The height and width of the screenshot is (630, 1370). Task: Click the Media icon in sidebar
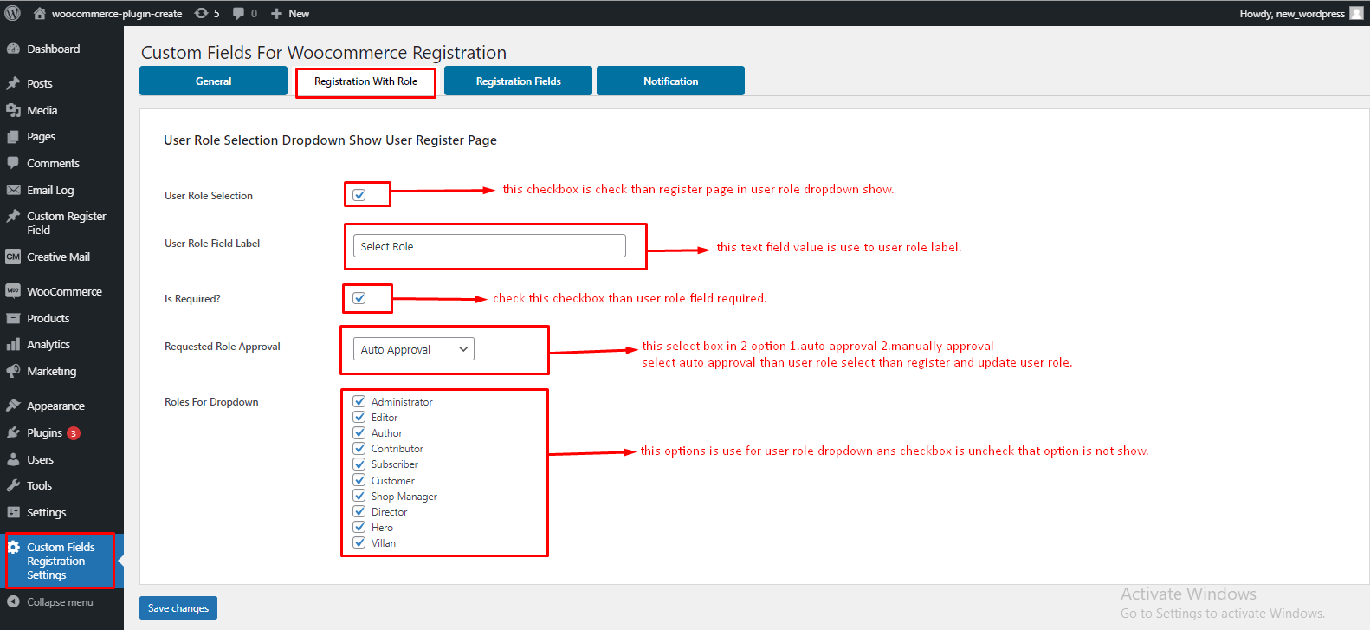coord(13,110)
